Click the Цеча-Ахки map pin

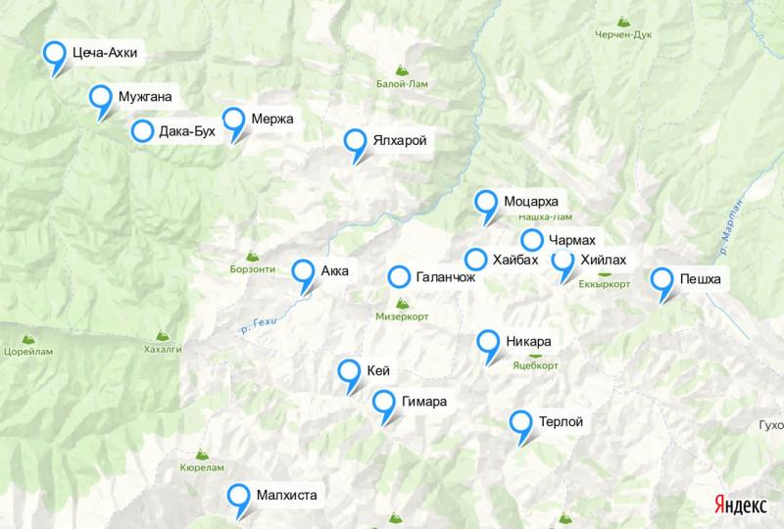click(55, 54)
